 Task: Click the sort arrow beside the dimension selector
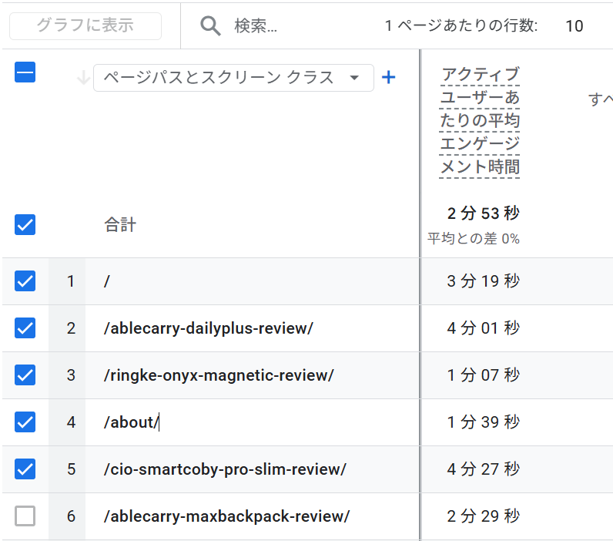(x=83, y=78)
